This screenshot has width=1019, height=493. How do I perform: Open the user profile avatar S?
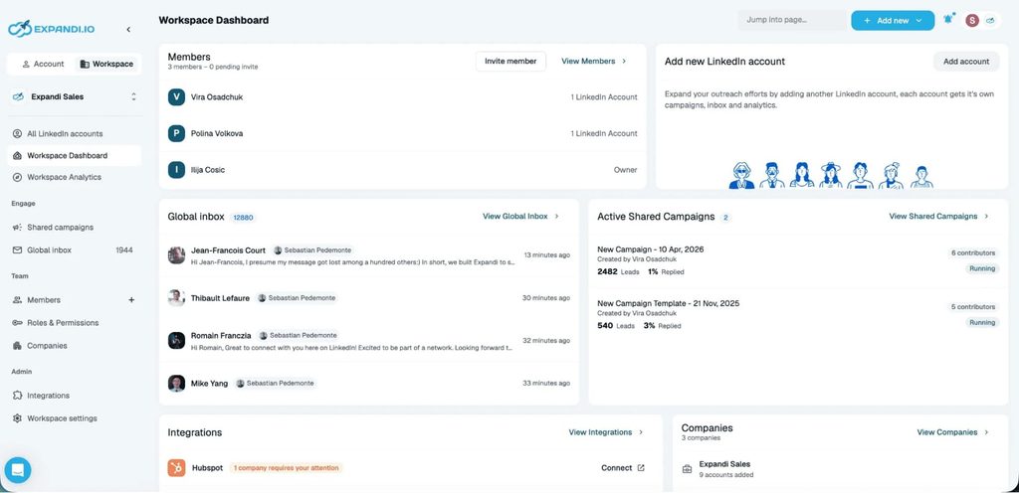point(972,20)
